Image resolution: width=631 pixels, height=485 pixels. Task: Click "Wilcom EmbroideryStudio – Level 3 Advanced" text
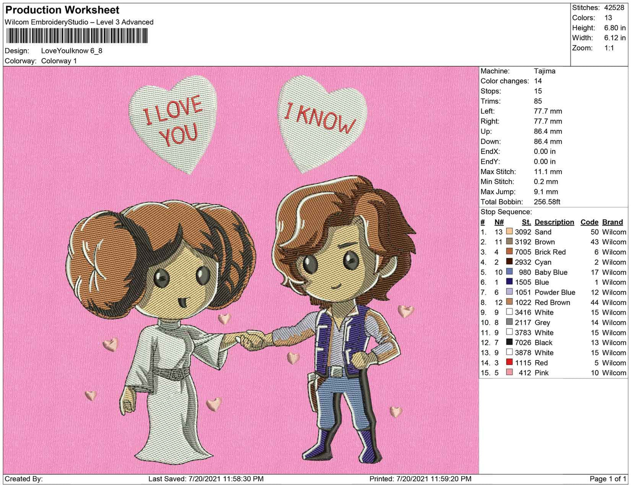tap(79, 22)
